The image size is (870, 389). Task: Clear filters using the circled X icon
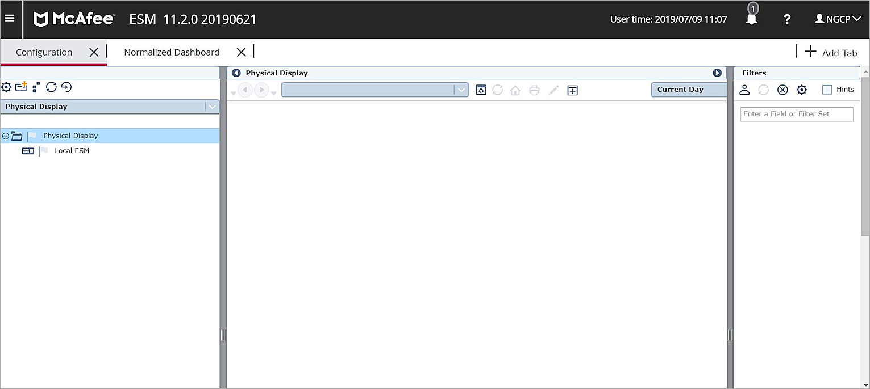(x=782, y=89)
